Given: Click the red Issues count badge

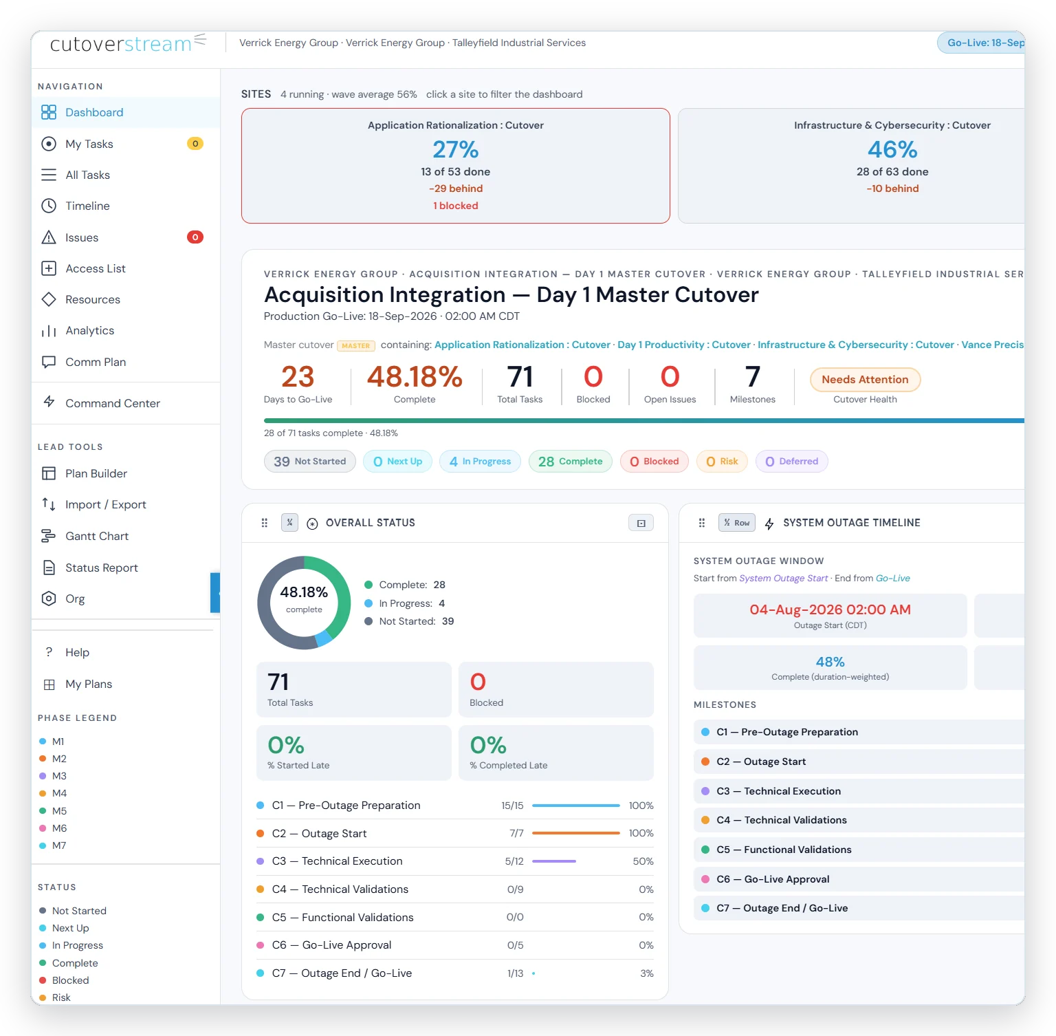Looking at the screenshot, I should click(x=195, y=237).
